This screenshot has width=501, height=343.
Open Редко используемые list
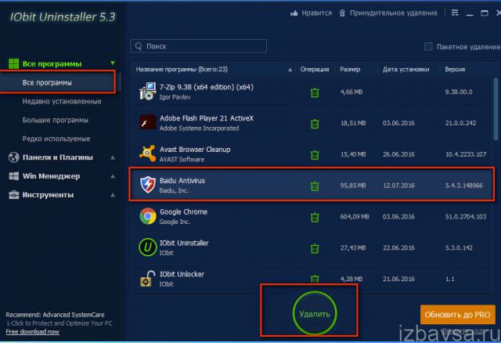56,139
